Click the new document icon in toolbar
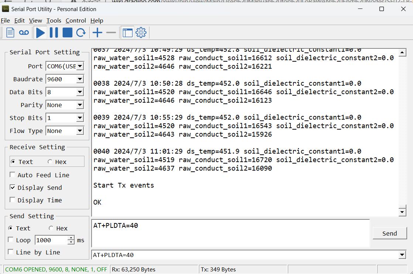Screen dimensions: 413x274 click(10, 32)
